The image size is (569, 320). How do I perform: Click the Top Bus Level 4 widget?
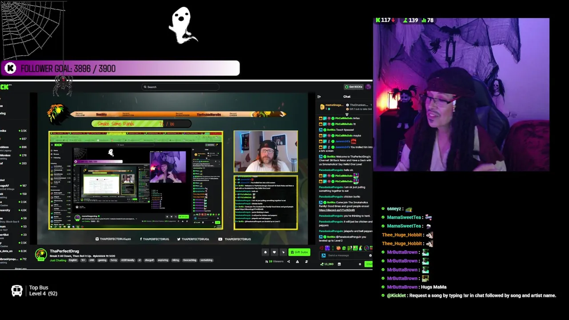pyautogui.click(x=35, y=291)
